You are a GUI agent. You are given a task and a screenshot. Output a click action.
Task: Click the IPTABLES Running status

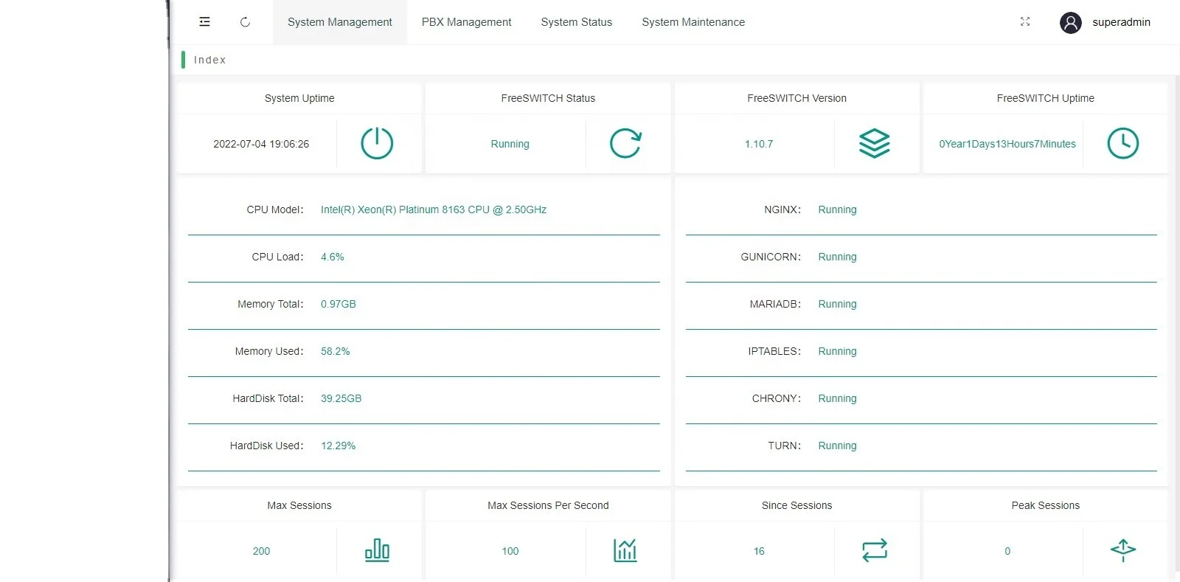click(x=838, y=351)
